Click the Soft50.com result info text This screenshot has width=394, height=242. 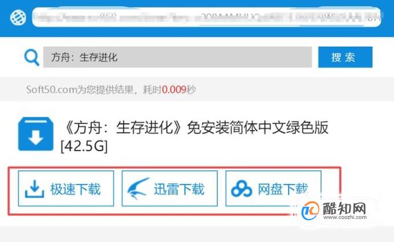click(111, 90)
